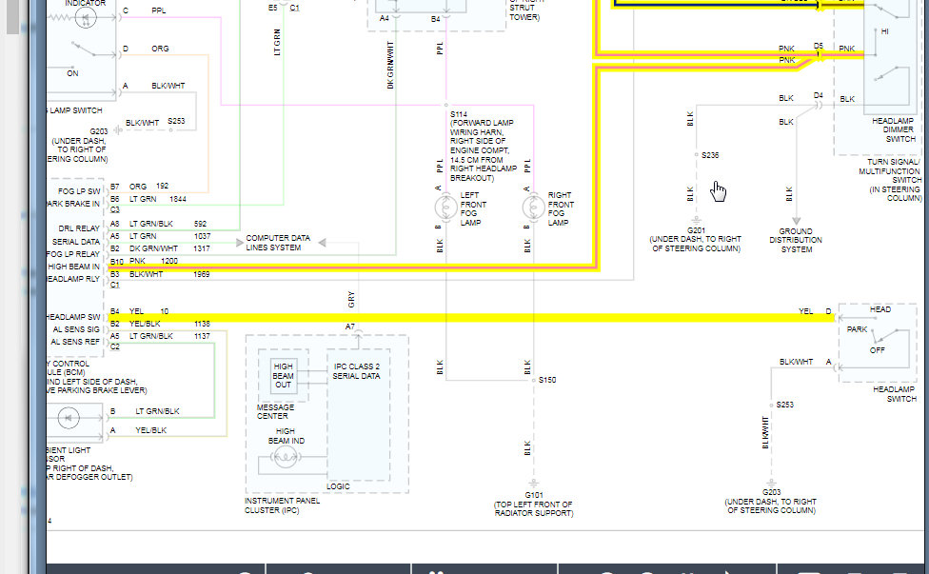Select 'INSTRUMENT PANEL CLUSTER (IPC)' caption
929x574 pixels.
(x=282, y=505)
